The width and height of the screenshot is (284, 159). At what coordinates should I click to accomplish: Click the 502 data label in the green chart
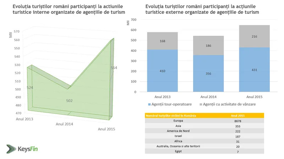click(x=69, y=101)
